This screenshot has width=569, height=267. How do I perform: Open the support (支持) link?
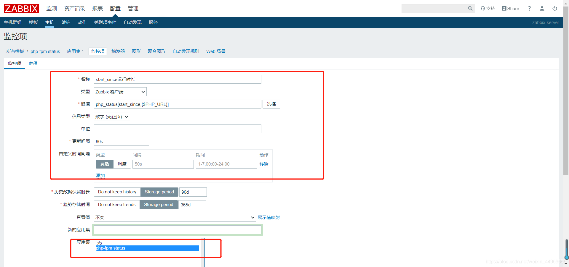[x=488, y=9]
